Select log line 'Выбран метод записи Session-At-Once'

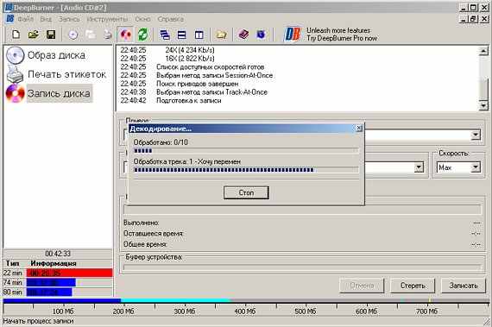[x=215, y=75]
